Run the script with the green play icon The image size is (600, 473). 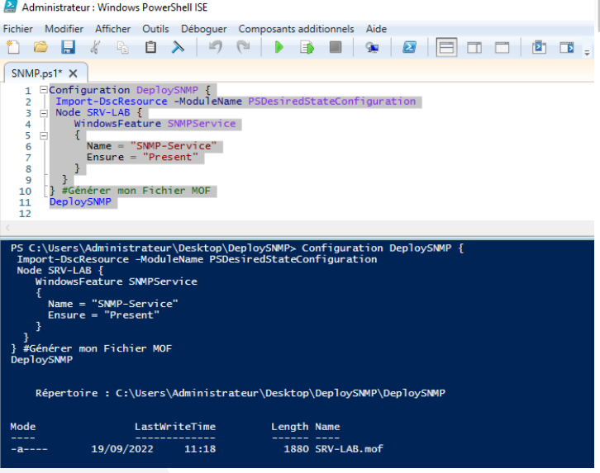[x=279, y=48]
